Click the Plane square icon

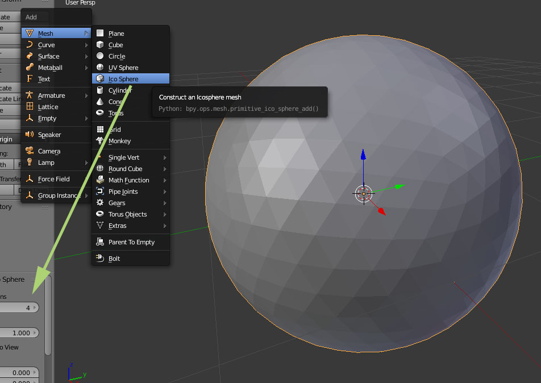tap(100, 33)
